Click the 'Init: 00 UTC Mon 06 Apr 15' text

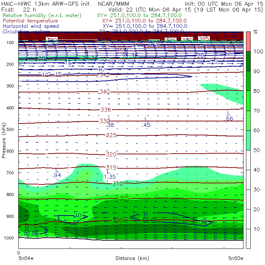(x=224, y=4)
